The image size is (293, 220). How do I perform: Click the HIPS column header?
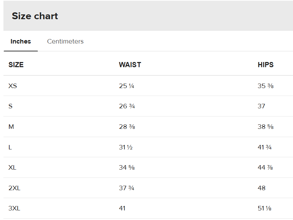[265, 65]
